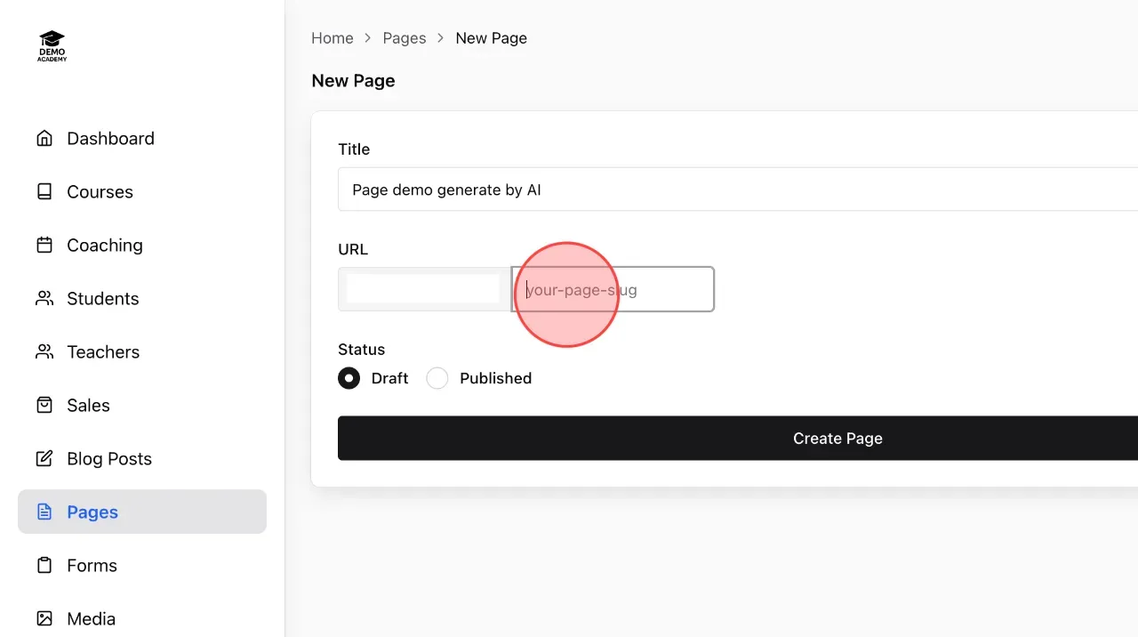Viewport: 1138px width, 637px height.
Task: Go to Pages breadcrumb link
Action: pyautogui.click(x=405, y=38)
